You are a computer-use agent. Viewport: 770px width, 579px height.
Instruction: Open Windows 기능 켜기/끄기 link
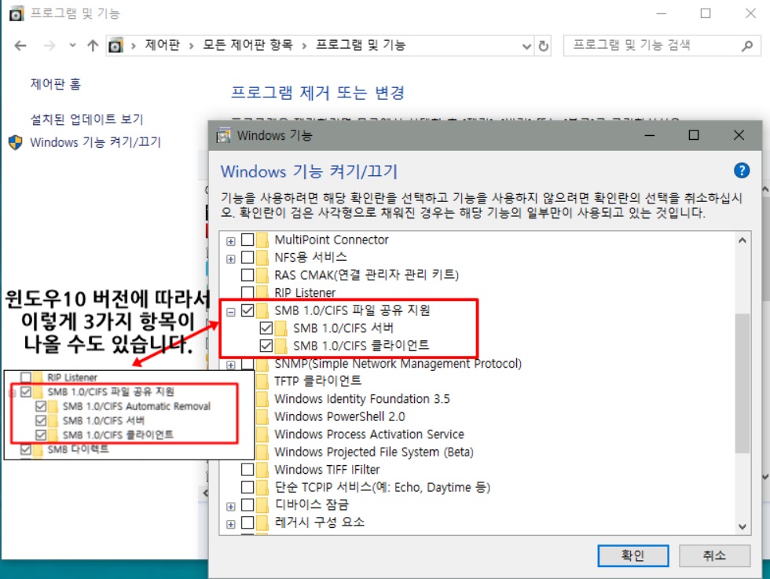click(x=95, y=142)
